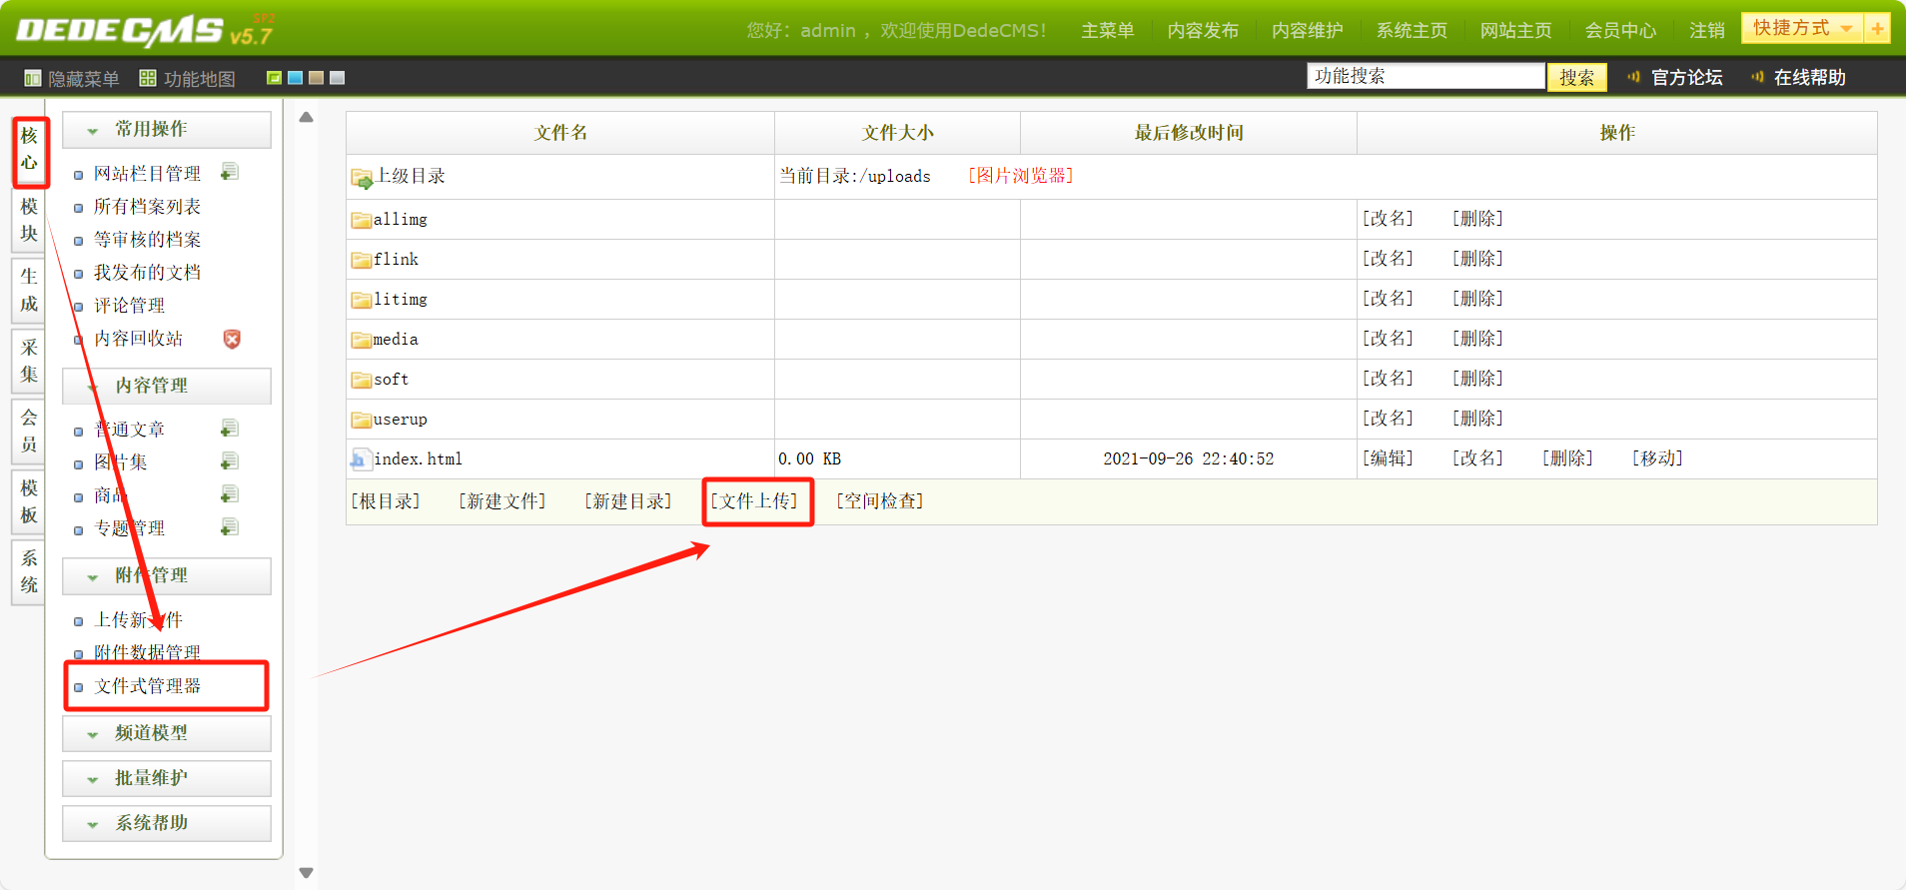Click the add icon beside 商品
1906x890 pixels.
pyautogui.click(x=230, y=494)
